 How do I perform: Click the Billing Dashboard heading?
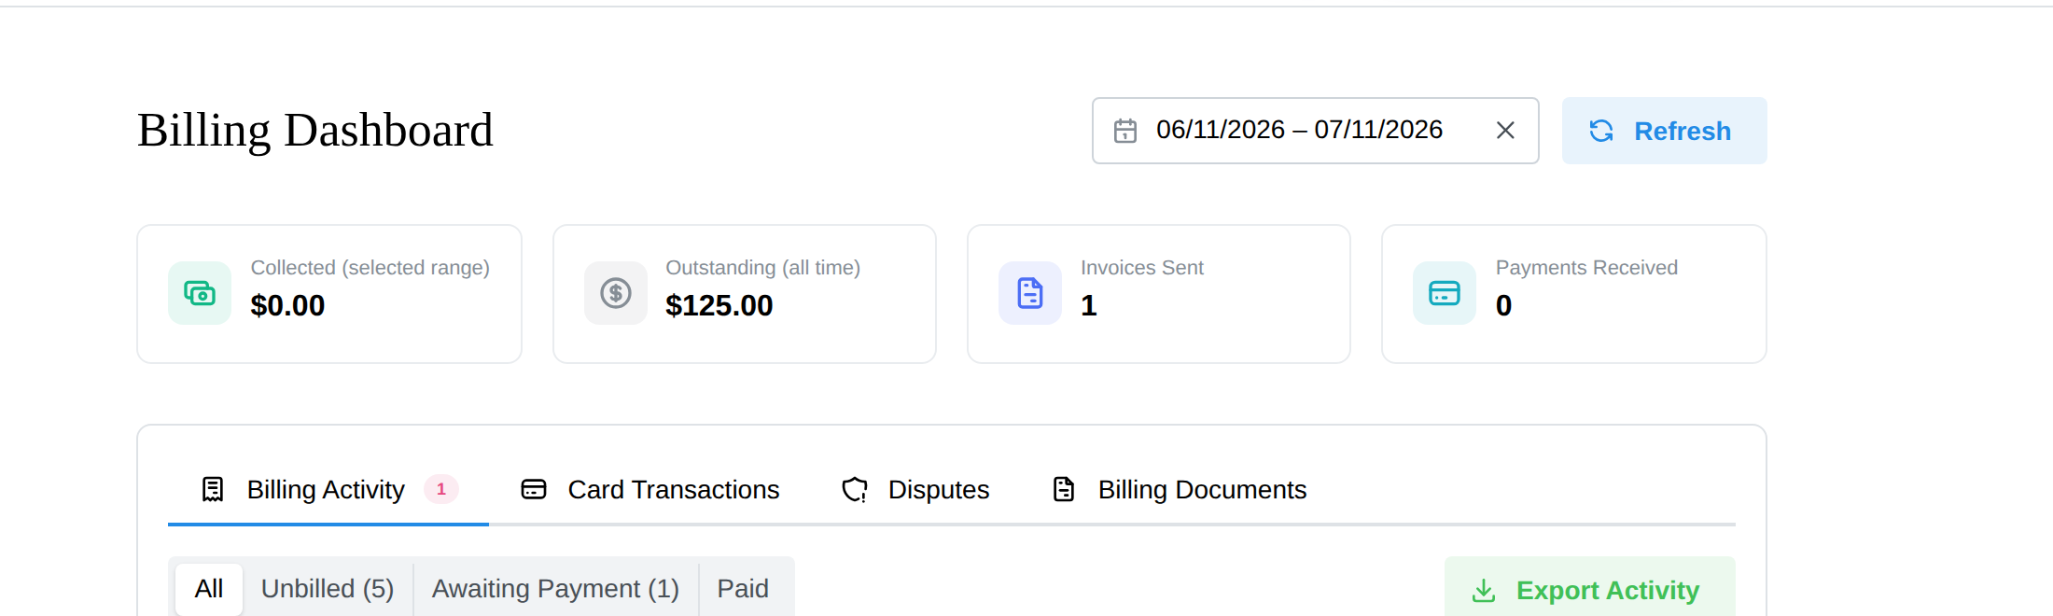(x=315, y=130)
